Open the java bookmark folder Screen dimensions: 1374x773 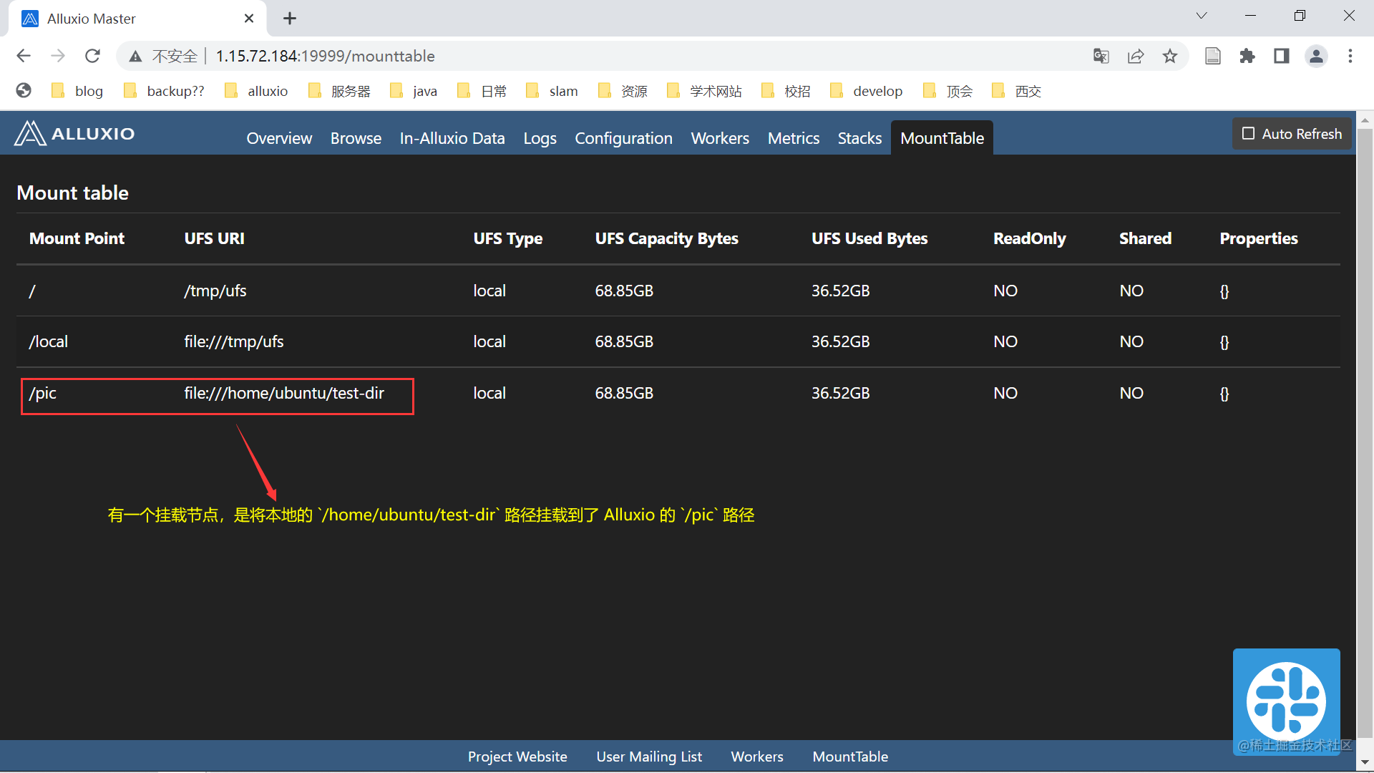tap(414, 91)
